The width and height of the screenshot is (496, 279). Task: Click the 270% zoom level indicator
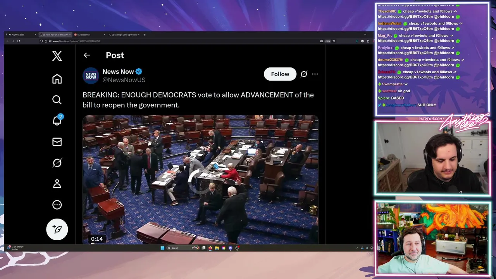point(327,41)
